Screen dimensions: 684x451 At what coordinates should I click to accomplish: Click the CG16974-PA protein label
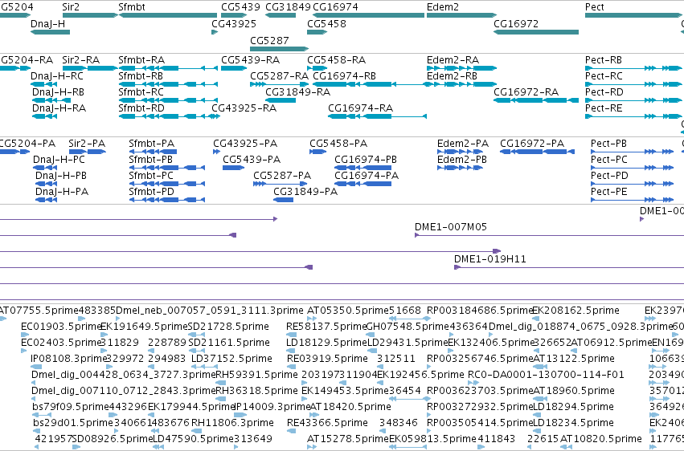click(367, 176)
